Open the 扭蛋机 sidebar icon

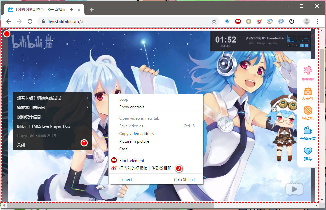tap(308, 113)
